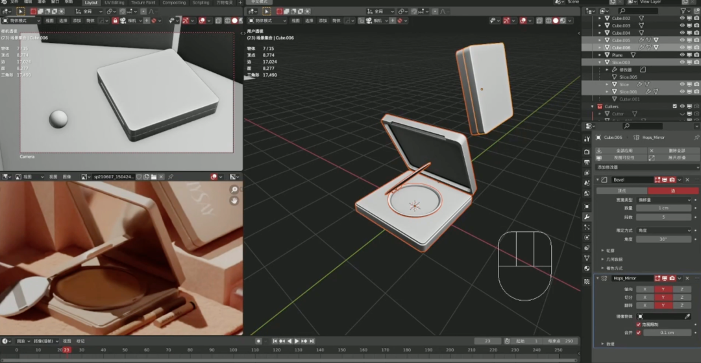Select solid shading in main viewport header

tap(556, 21)
